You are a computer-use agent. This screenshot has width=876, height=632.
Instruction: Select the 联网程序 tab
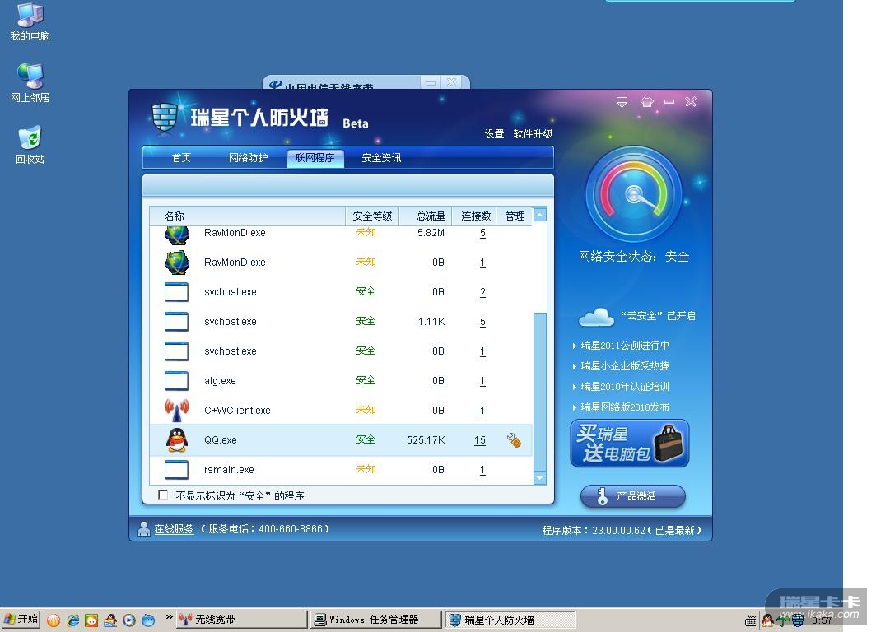(x=315, y=158)
